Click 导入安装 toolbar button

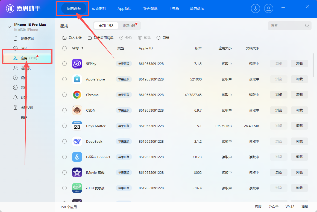72,38
